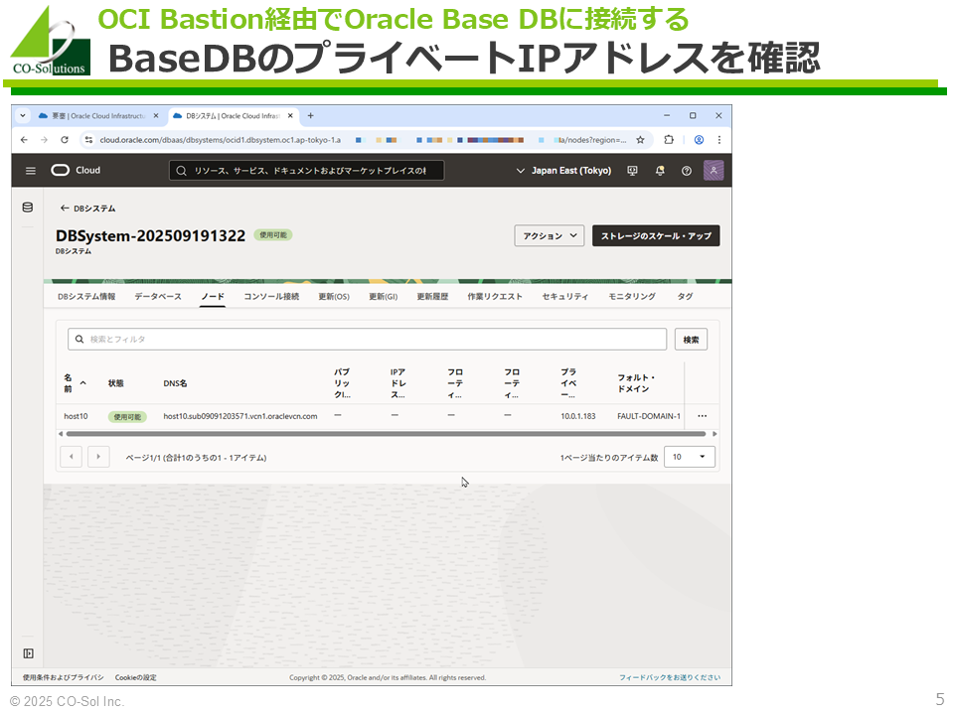The image size is (954, 715).
Task: Click the private IP 10.0.1.183
Action: pyautogui.click(x=578, y=416)
